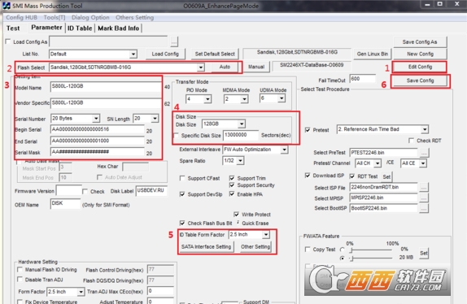Open the MDMA Mode dropdown
This screenshot has width=467, height=304.
(245, 98)
